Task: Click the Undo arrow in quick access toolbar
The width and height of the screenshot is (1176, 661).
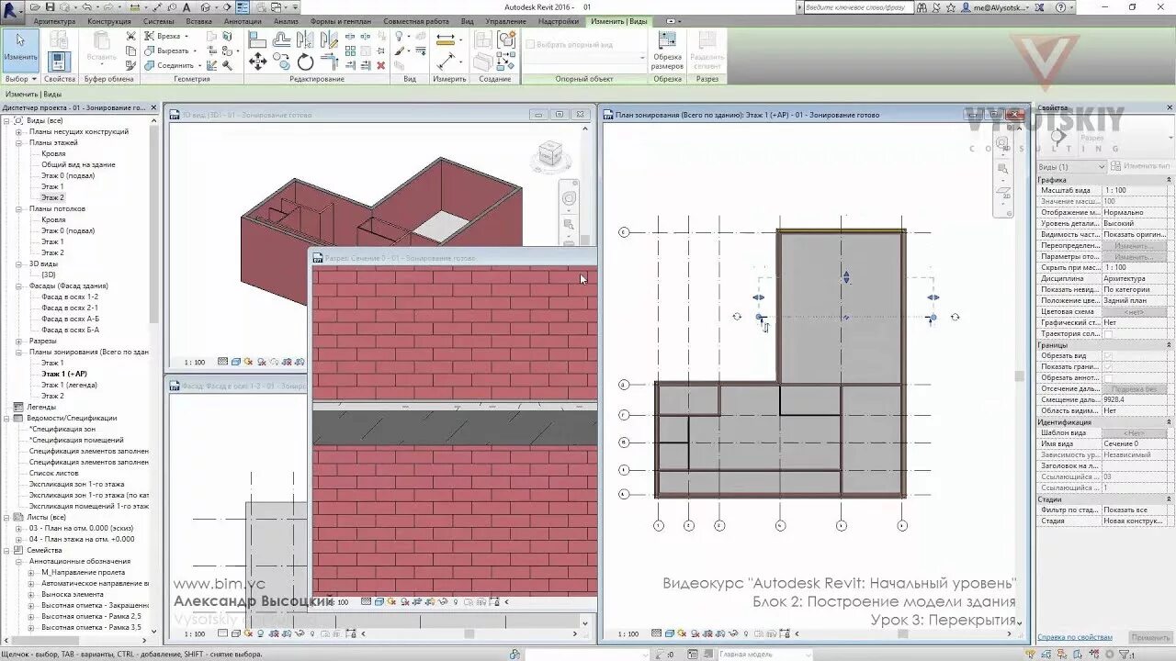Action: pyautogui.click(x=85, y=7)
